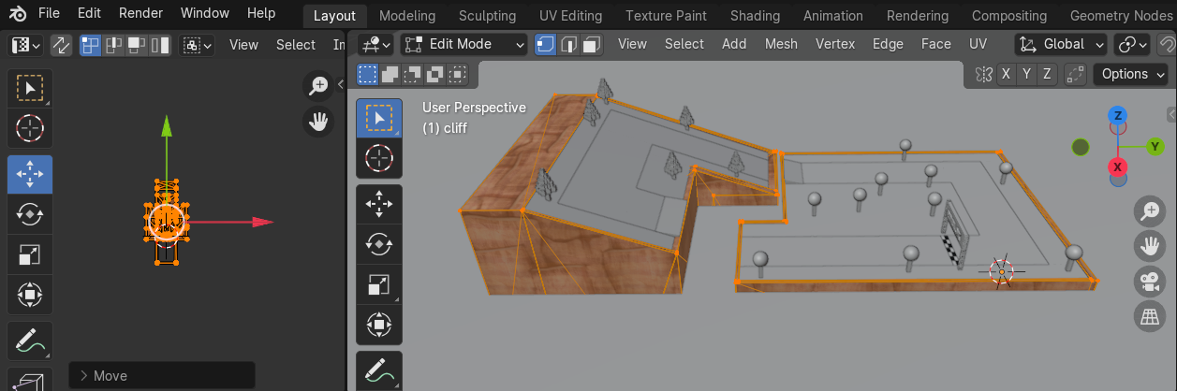Image resolution: width=1177 pixels, height=391 pixels.
Task: Open Global transform orientation dropdown
Action: pyautogui.click(x=1062, y=44)
